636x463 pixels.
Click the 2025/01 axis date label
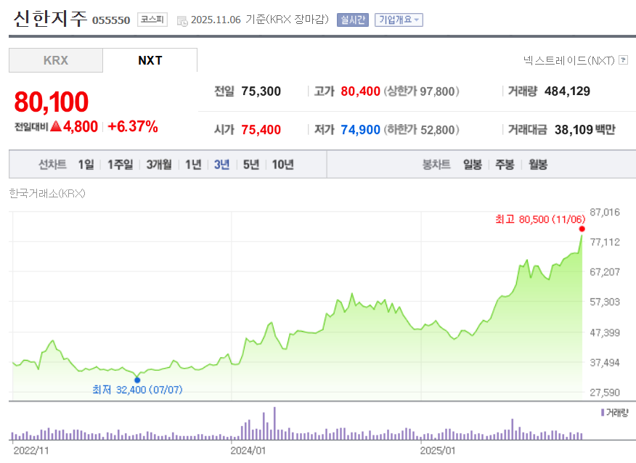click(438, 451)
